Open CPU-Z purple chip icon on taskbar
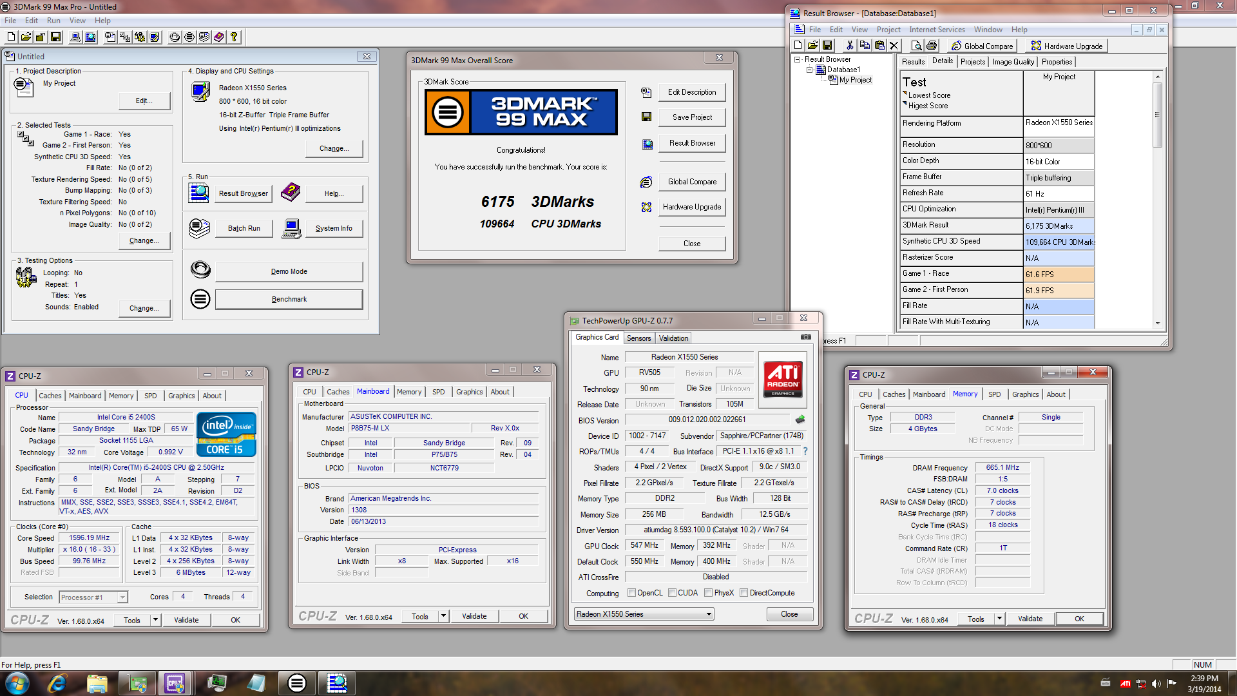1237x696 pixels. pyautogui.click(x=175, y=683)
